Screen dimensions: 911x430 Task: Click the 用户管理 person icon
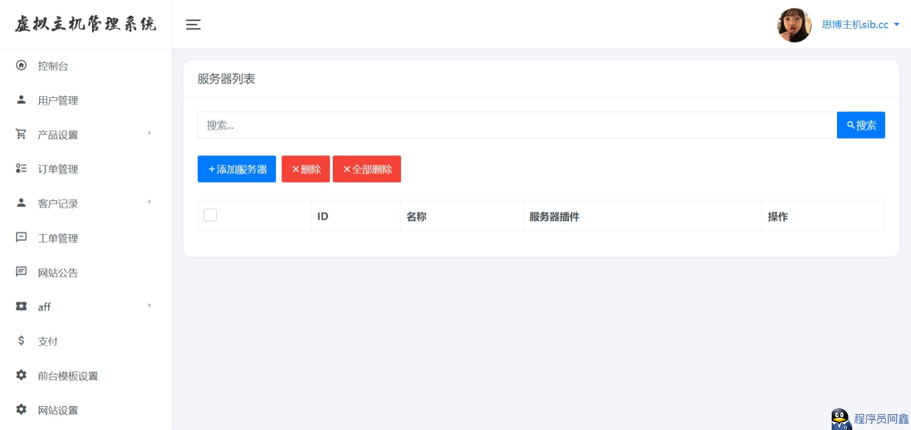click(21, 99)
